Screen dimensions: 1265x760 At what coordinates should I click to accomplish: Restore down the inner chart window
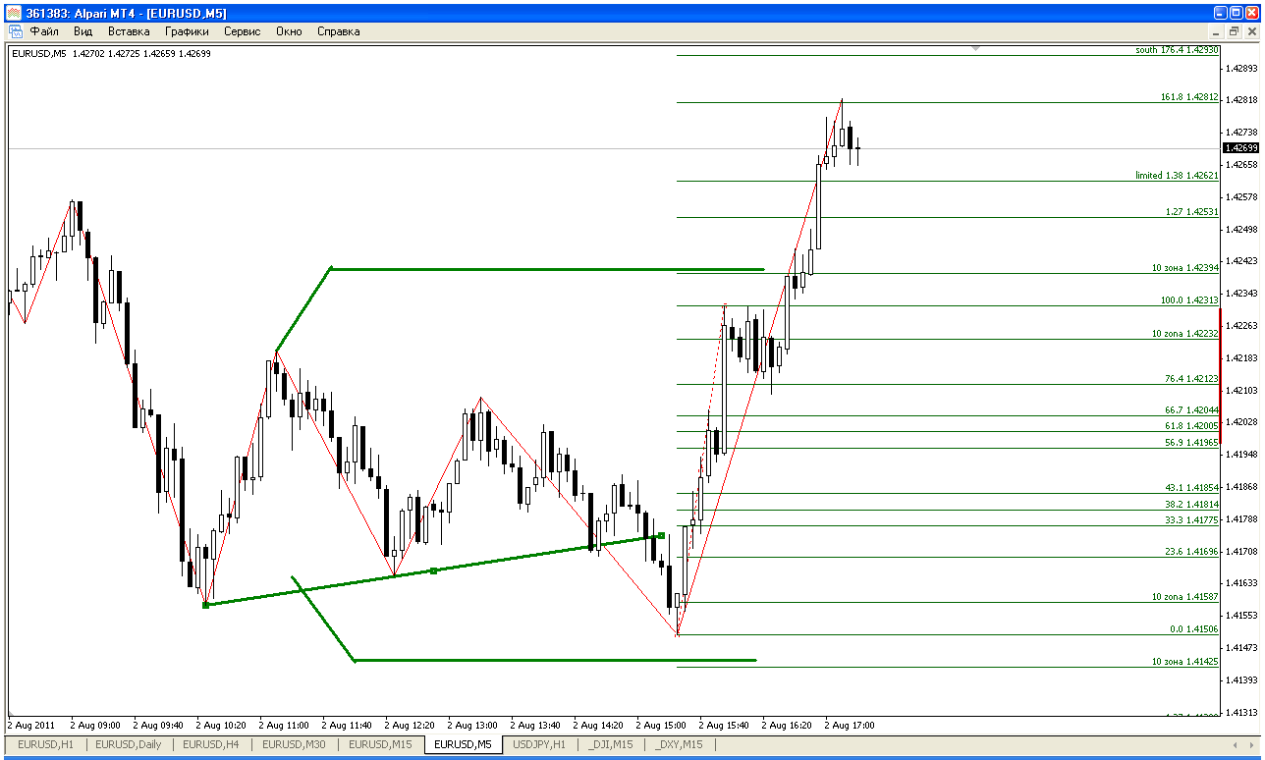coord(1234,31)
